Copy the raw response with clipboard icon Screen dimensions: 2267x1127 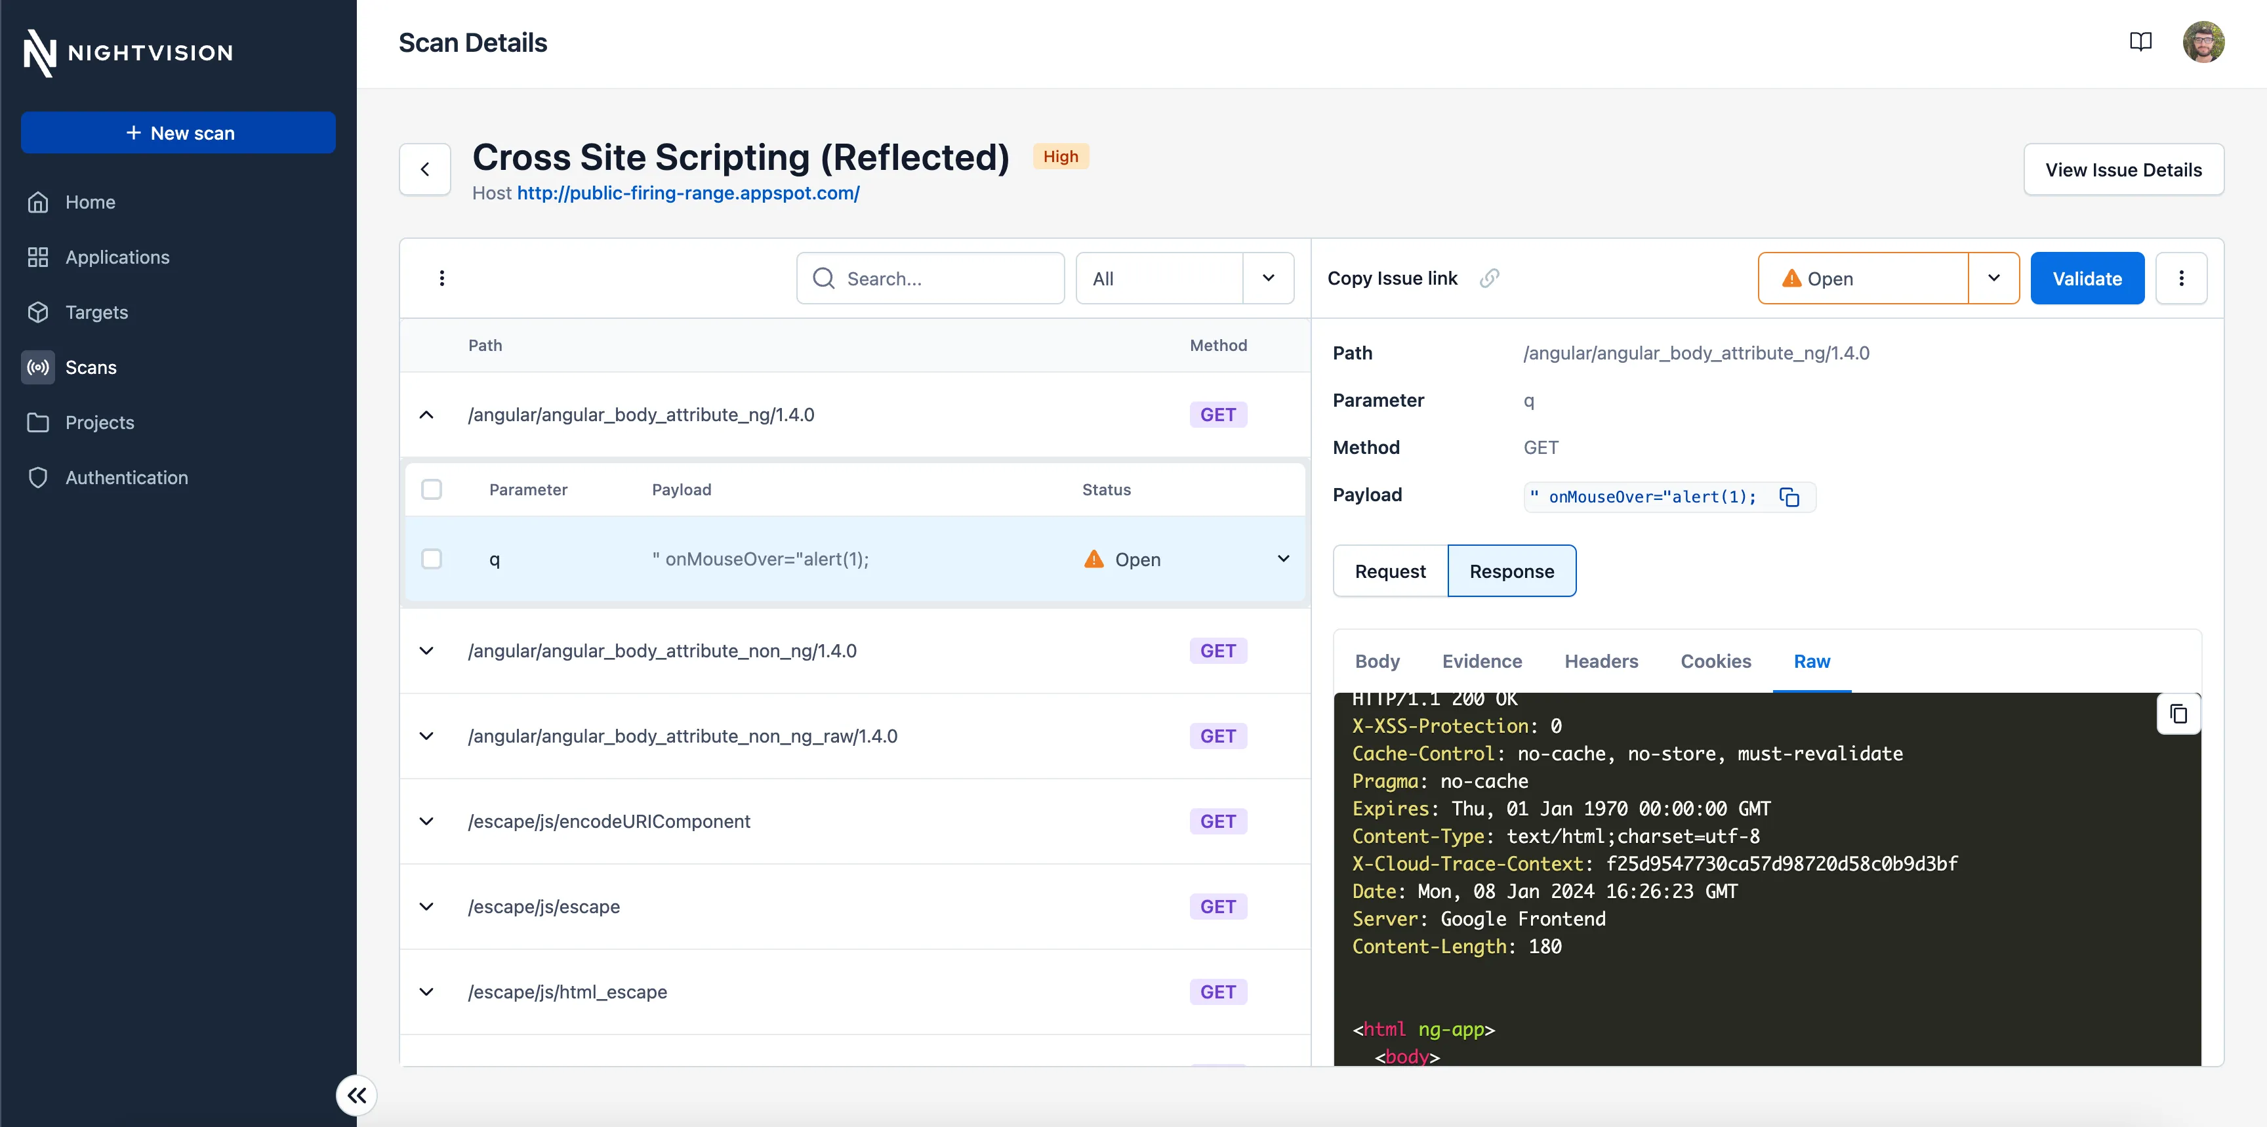coord(2178,714)
